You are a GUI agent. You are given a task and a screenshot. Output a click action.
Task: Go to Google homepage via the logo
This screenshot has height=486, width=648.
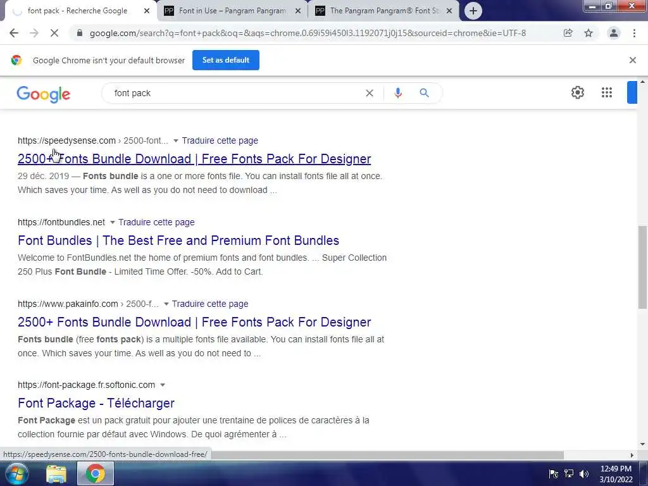click(x=44, y=94)
